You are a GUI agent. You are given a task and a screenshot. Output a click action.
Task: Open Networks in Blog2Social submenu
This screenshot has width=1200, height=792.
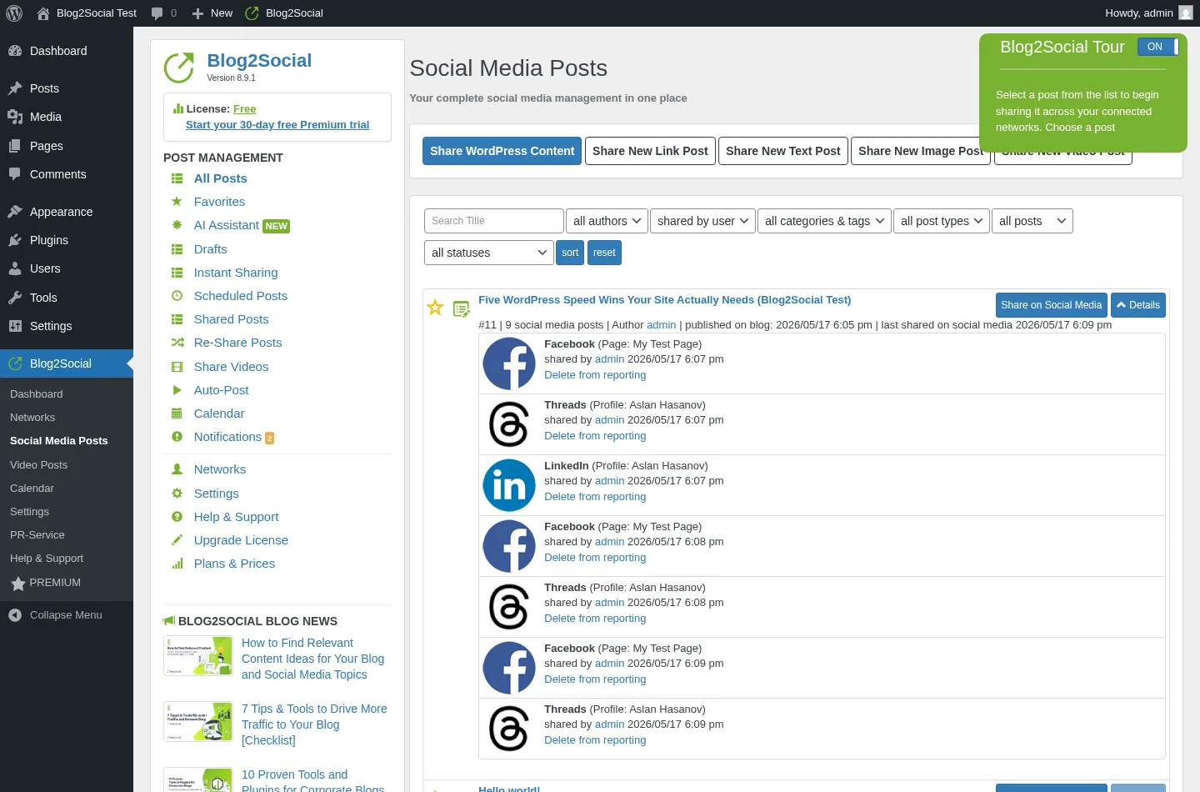(32, 418)
